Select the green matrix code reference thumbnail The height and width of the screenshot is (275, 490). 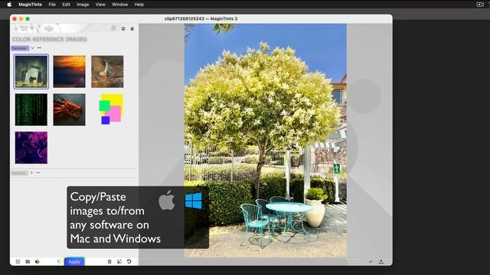point(31,110)
